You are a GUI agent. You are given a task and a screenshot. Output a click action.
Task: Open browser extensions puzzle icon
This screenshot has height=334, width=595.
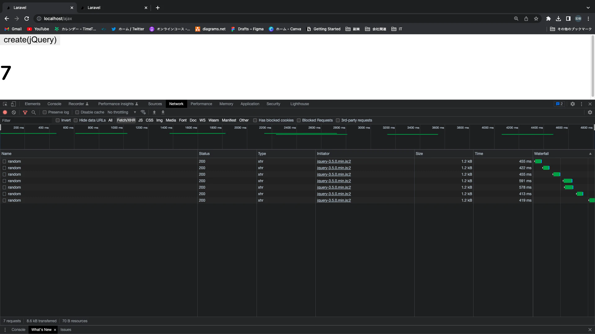coord(548,19)
